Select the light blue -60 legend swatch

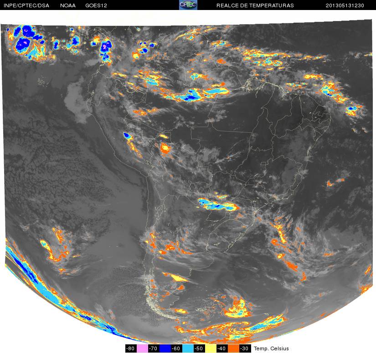[188, 348]
